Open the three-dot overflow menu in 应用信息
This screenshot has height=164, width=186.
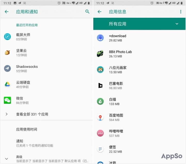point(181,12)
